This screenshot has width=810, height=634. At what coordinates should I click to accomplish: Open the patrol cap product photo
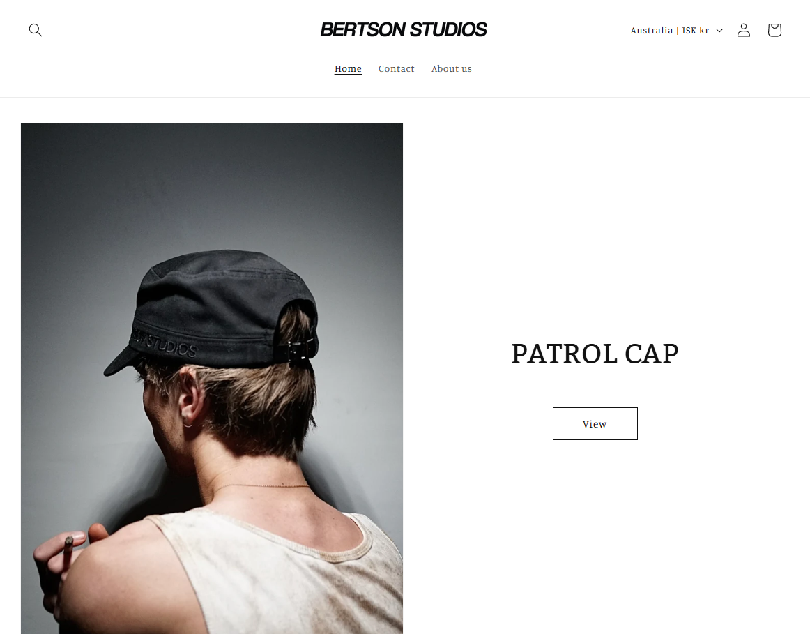(212, 378)
